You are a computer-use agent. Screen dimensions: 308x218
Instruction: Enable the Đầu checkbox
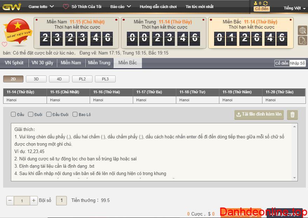[x=13, y=114]
